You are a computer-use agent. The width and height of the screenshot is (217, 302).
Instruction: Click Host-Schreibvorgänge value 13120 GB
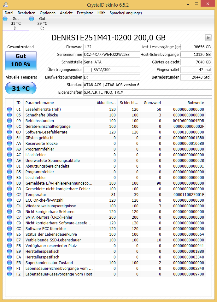tap(196, 55)
